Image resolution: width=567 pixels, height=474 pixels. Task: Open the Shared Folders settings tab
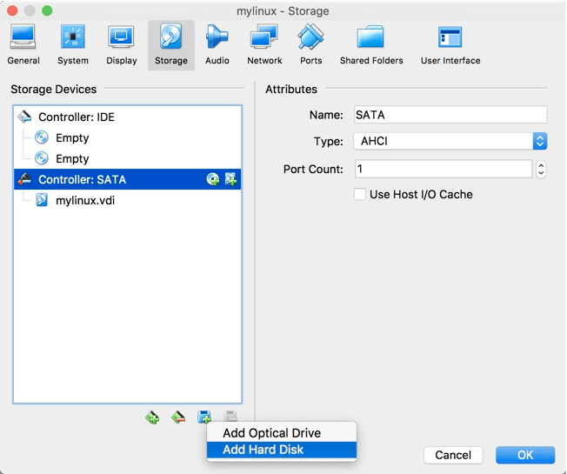[x=371, y=45]
